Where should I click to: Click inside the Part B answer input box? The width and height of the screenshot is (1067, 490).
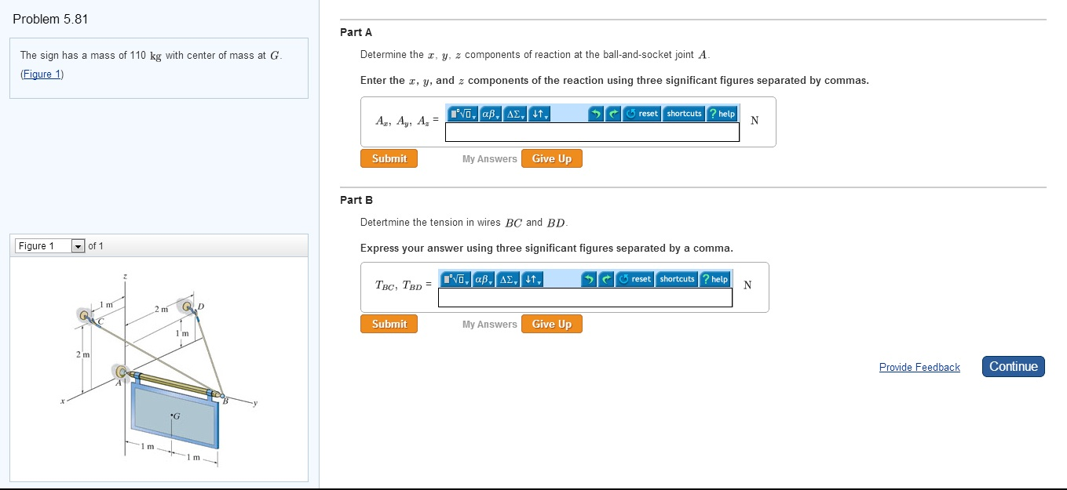[x=584, y=297]
